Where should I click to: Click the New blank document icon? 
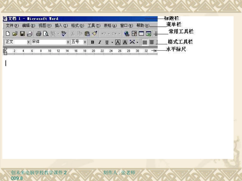click(x=8, y=34)
